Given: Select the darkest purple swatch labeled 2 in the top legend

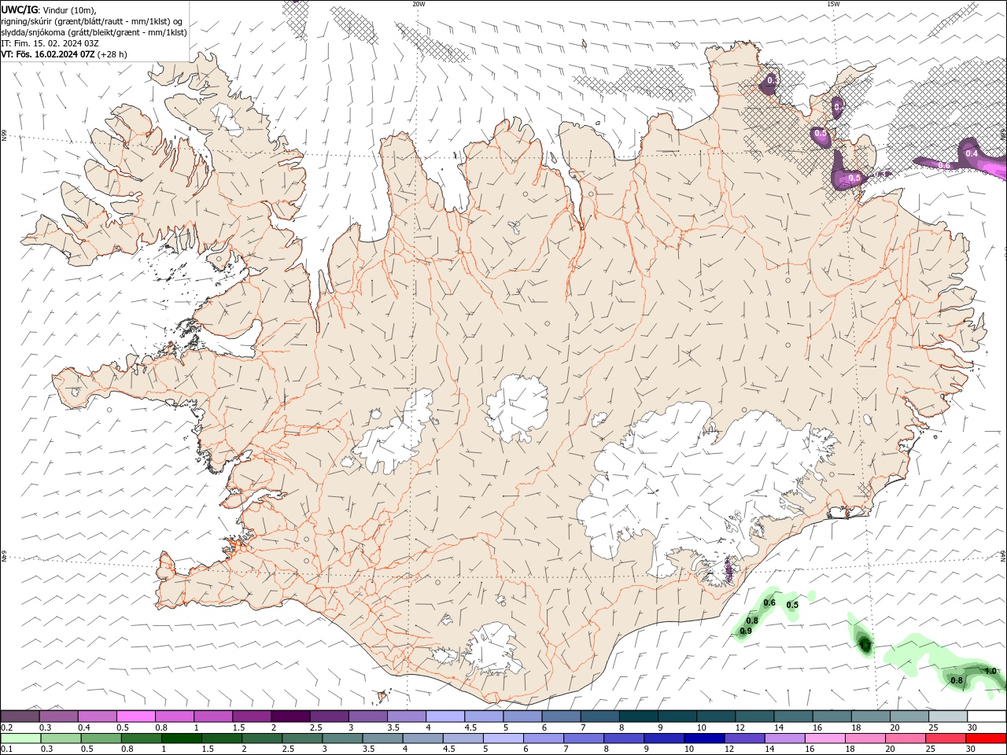Looking at the screenshot, I should (290, 716).
